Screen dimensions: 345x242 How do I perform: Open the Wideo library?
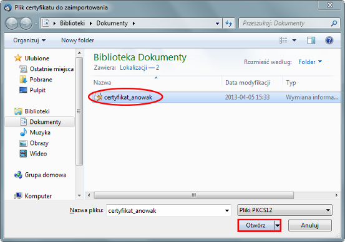click(x=38, y=154)
